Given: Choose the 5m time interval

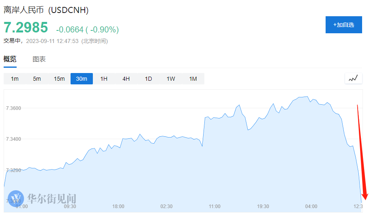Looking at the screenshot, I should point(37,79).
